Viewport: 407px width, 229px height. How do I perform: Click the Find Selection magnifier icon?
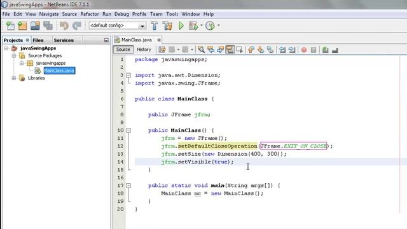point(201,50)
